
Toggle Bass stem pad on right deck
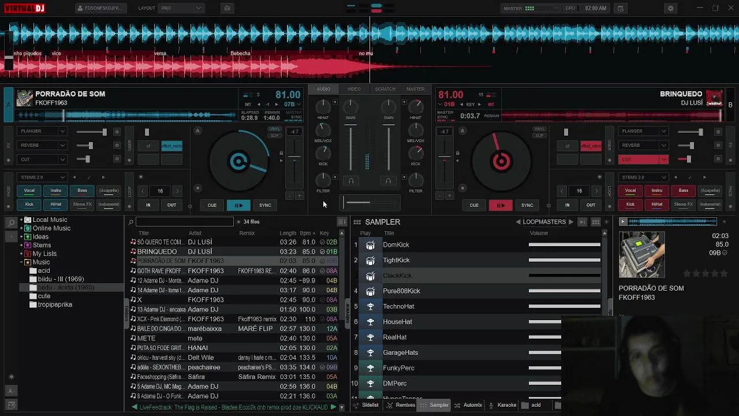tap(683, 191)
